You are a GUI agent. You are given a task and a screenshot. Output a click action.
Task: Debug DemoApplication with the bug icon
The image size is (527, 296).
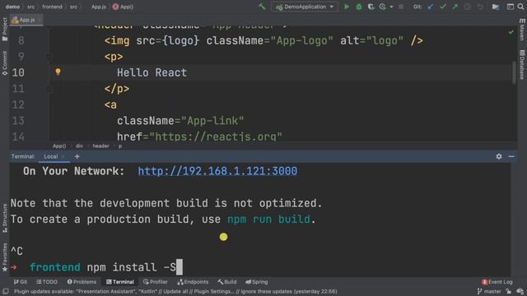click(x=359, y=7)
